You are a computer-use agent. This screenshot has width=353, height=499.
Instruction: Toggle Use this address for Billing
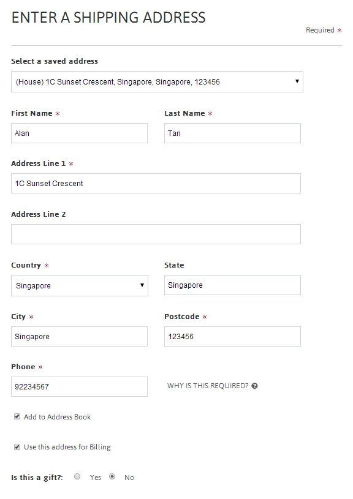(17, 447)
